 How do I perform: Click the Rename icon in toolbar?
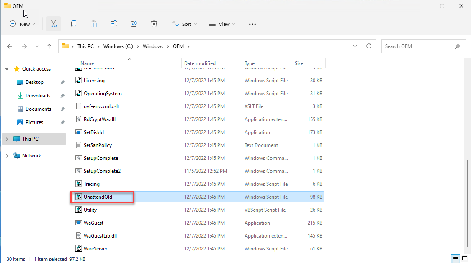tap(113, 24)
